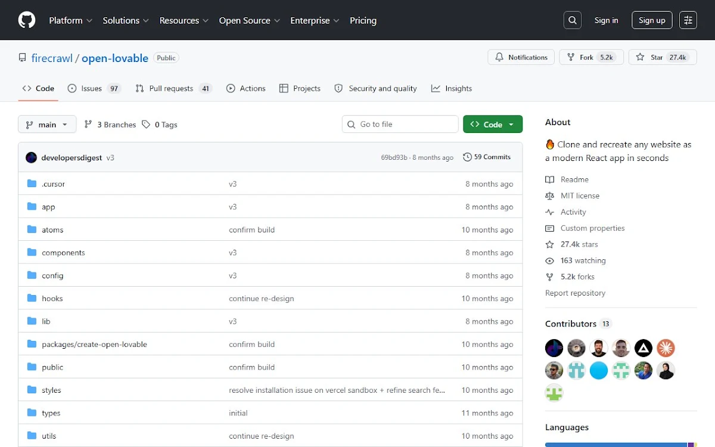Image resolution: width=715 pixels, height=447 pixels.
Task: Click the atoms folder icon
Action: tap(32, 229)
